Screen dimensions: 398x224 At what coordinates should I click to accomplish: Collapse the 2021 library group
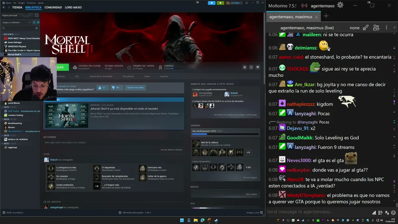pos(2,143)
